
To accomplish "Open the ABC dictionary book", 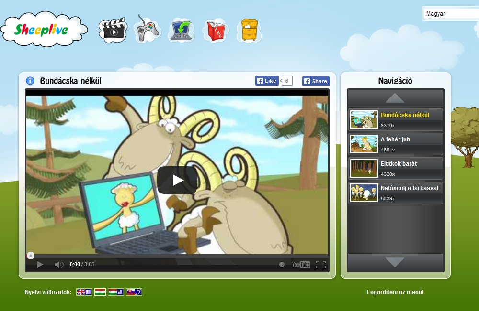I will [x=216, y=31].
